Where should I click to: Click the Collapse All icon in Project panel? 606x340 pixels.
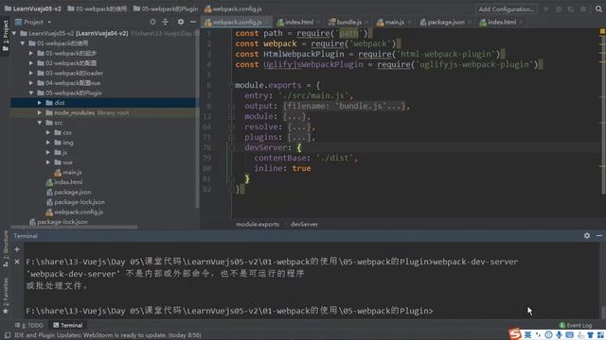(x=166, y=22)
